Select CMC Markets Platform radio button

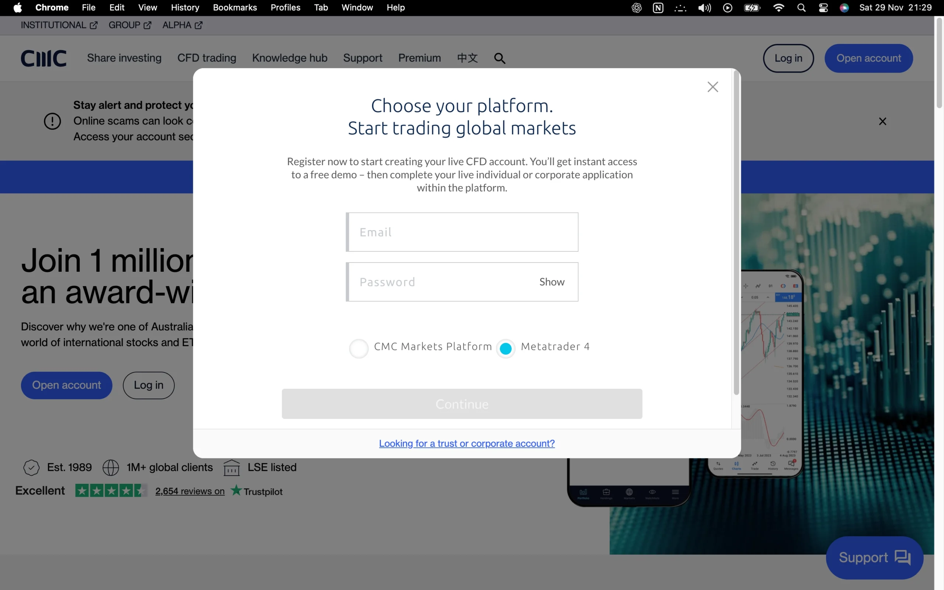tap(358, 348)
